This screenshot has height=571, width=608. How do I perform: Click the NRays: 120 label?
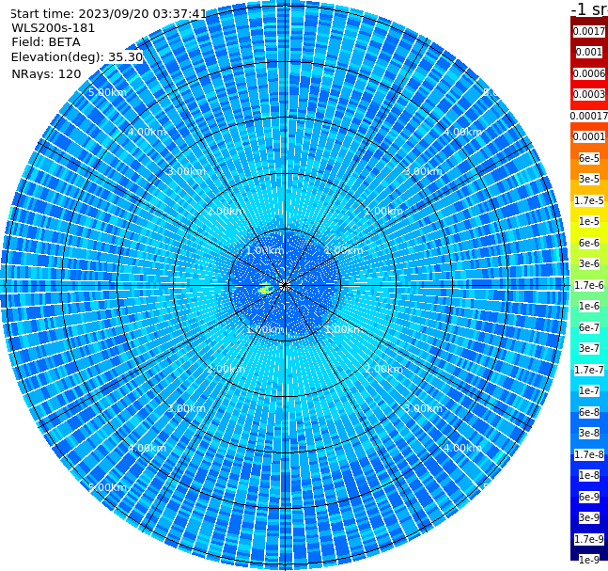coord(46,73)
